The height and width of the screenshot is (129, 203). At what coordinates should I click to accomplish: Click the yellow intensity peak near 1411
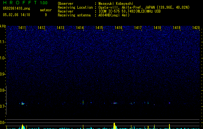[x=23, y=126]
